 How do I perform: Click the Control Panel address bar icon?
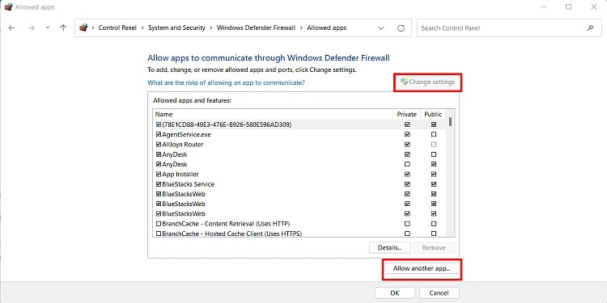(83, 27)
